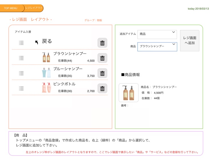The width and height of the screenshot is (214, 160).
Task: Click the 在庫数(44) stock text
Action: 65,61
